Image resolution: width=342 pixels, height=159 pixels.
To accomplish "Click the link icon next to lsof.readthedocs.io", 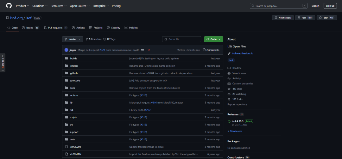I will 229,53.
